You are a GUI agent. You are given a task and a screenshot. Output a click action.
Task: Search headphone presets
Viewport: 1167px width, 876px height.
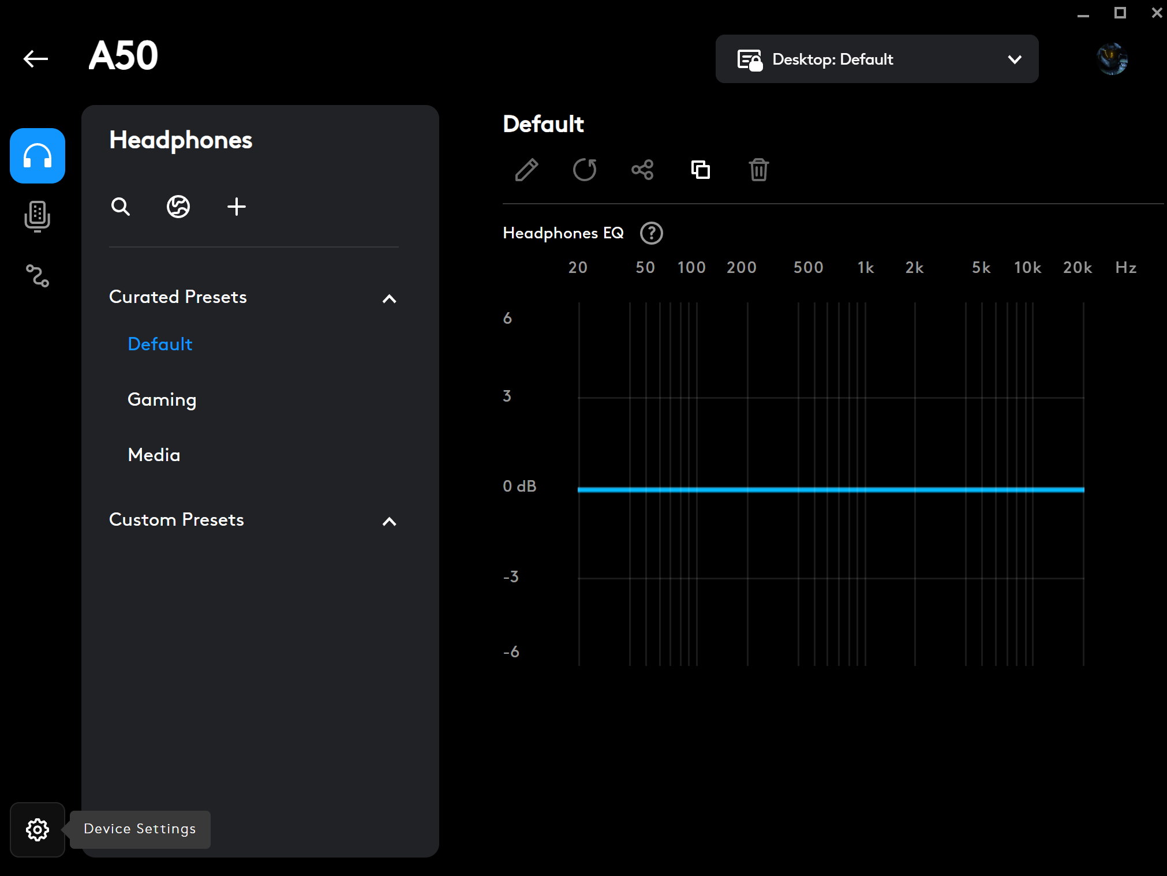[x=121, y=207]
